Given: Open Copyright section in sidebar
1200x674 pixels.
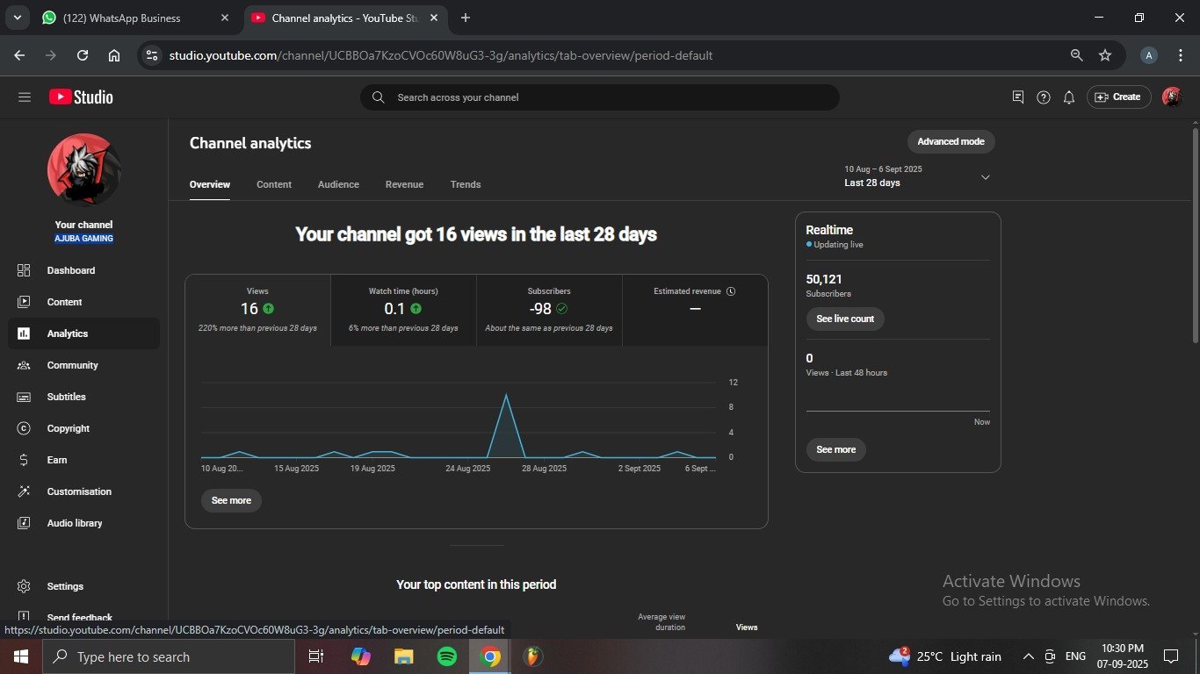Looking at the screenshot, I should [68, 428].
